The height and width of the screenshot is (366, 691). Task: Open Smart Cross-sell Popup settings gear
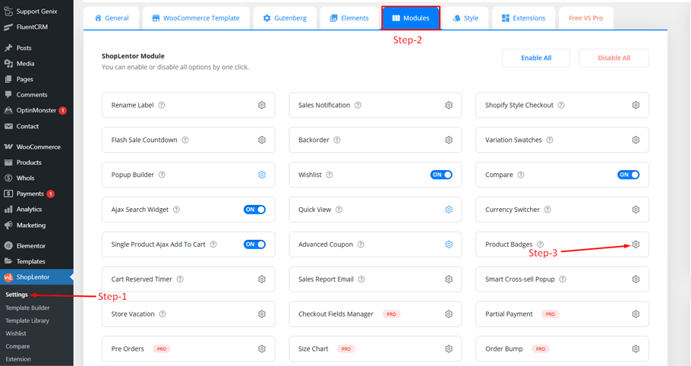[x=636, y=279]
